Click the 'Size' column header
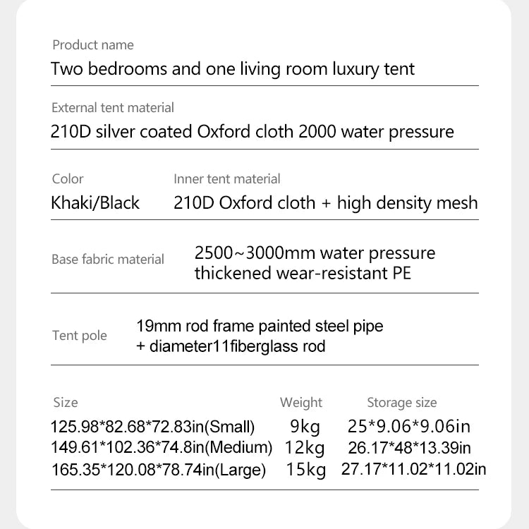This screenshot has width=529, height=529. click(66, 403)
